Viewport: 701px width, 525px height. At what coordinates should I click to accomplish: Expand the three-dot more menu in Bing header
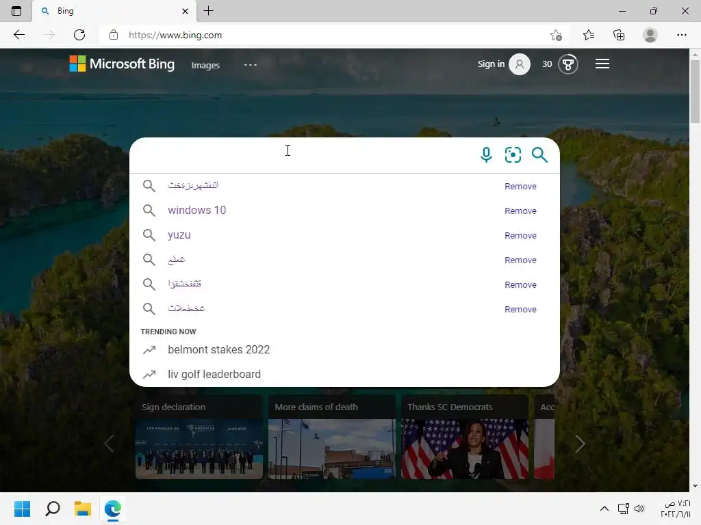(251, 65)
